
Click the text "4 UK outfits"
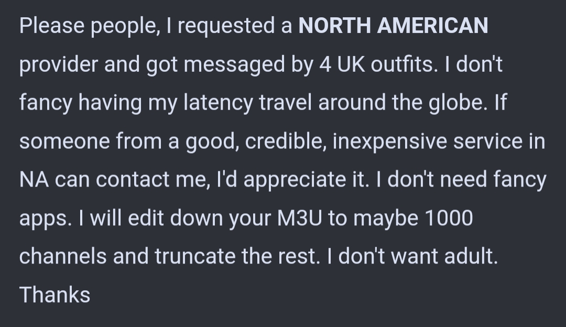tap(376, 64)
